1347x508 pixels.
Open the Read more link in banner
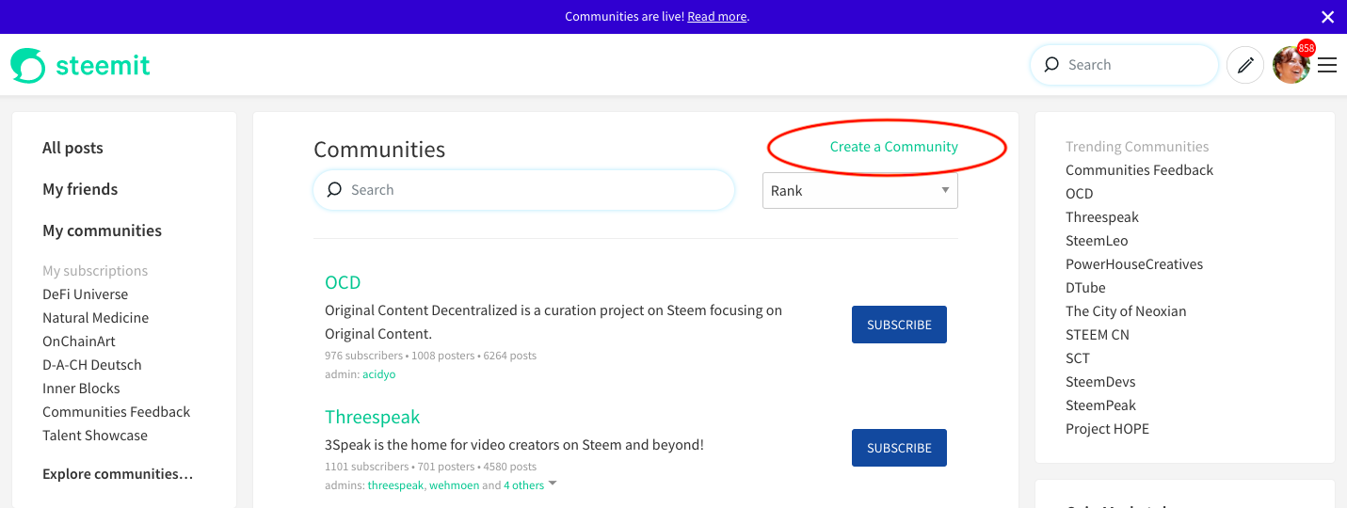[717, 17]
